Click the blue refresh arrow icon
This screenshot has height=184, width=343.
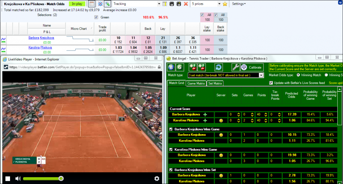tap(218, 67)
